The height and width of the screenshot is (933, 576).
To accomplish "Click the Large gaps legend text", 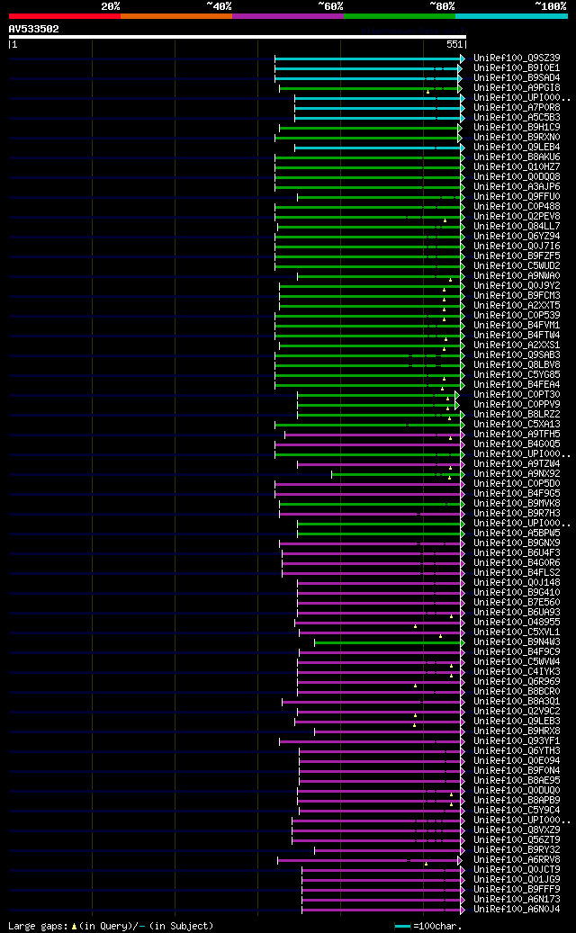I will [111, 927].
